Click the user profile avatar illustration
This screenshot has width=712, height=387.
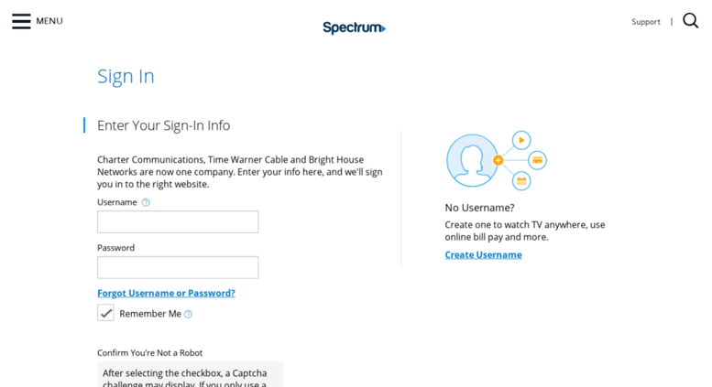(x=472, y=160)
